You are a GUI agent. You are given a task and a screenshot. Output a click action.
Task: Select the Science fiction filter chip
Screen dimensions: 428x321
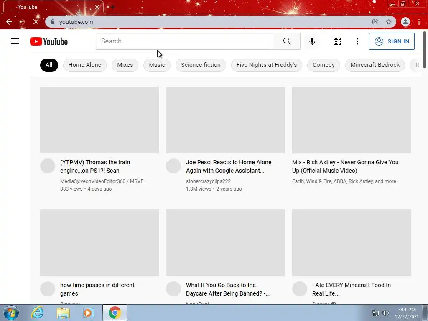[201, 65]
